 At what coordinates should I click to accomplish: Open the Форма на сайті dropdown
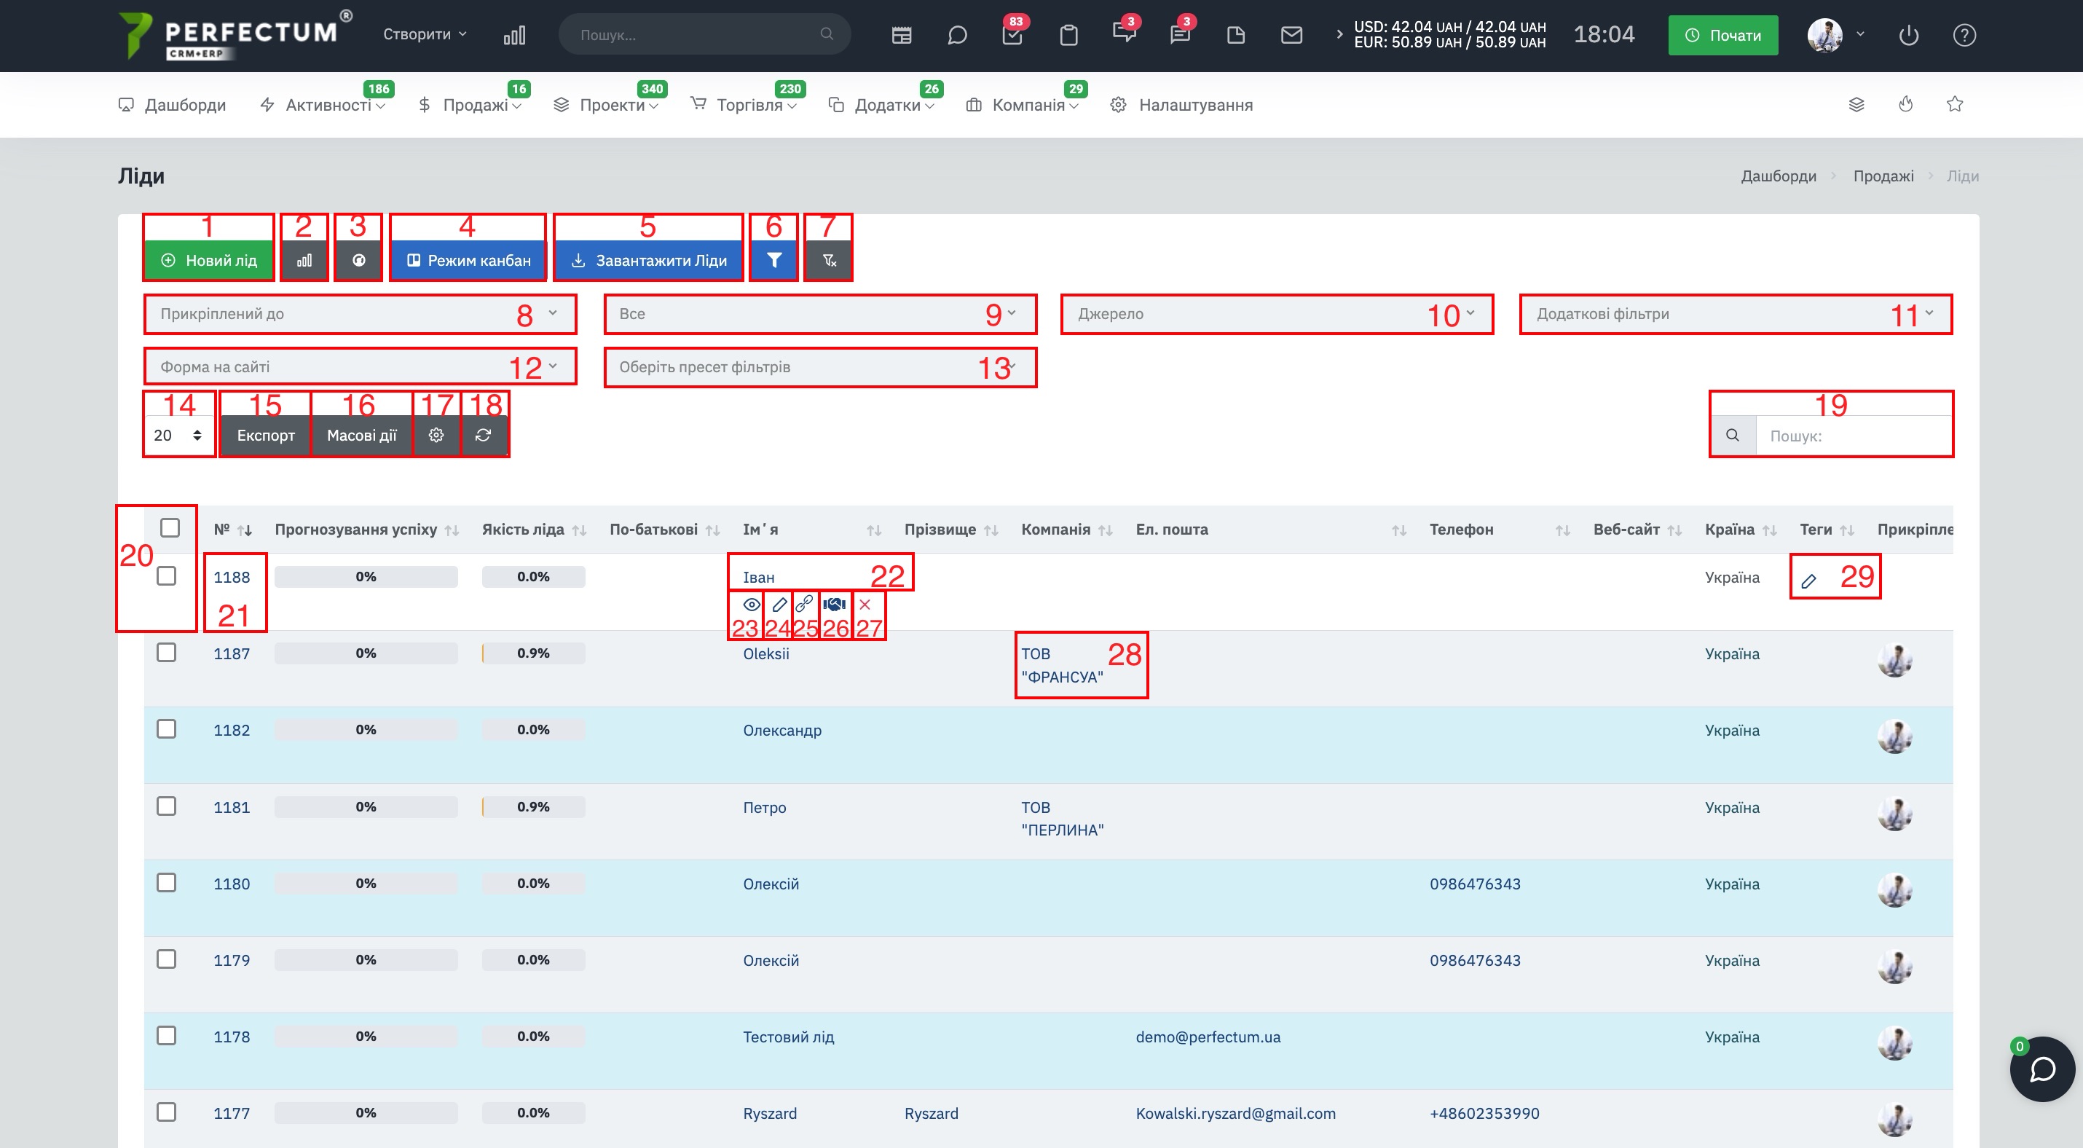pos(360,367)
